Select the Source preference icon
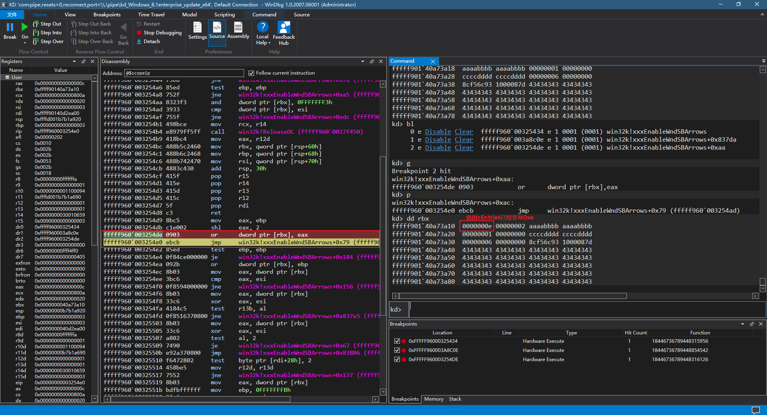The image size is (767, 415). (x=217, y=28)
